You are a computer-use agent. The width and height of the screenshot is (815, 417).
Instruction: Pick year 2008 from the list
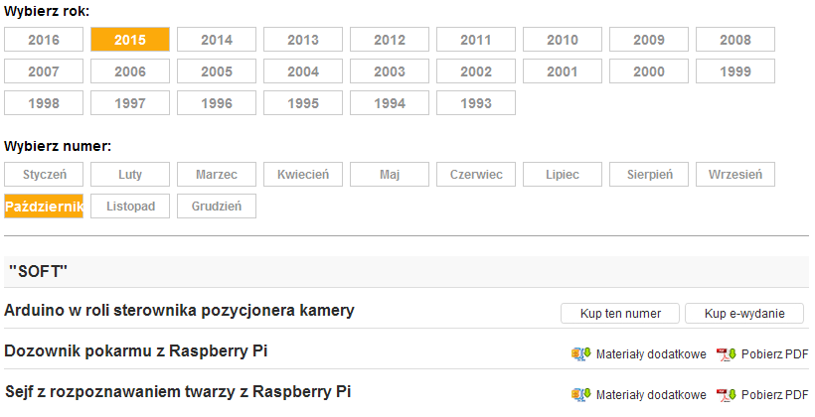pyautogui.click(x=735, y=40)
